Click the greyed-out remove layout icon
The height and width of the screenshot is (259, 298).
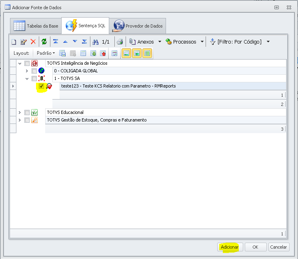73,53
